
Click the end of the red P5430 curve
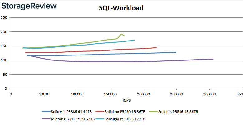tap(156, 47)
